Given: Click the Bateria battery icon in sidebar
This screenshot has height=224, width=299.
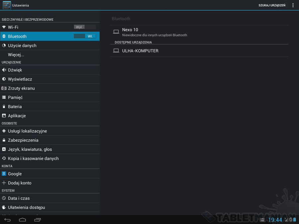Looking at the screenshot, I should tap(4, 107).
